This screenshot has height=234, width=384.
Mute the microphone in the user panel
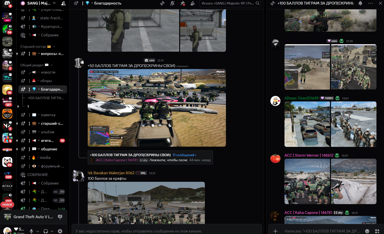click(31, 231)
